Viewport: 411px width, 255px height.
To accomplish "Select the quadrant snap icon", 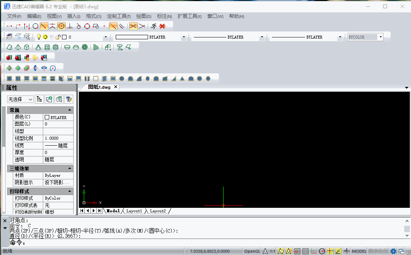I will [x=87, y=26].
